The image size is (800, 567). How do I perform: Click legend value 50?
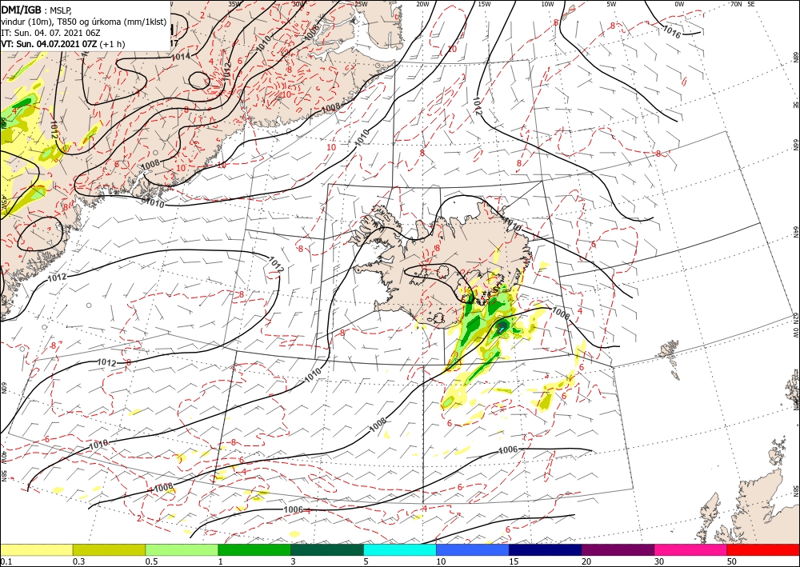click(x=732, y=561)
